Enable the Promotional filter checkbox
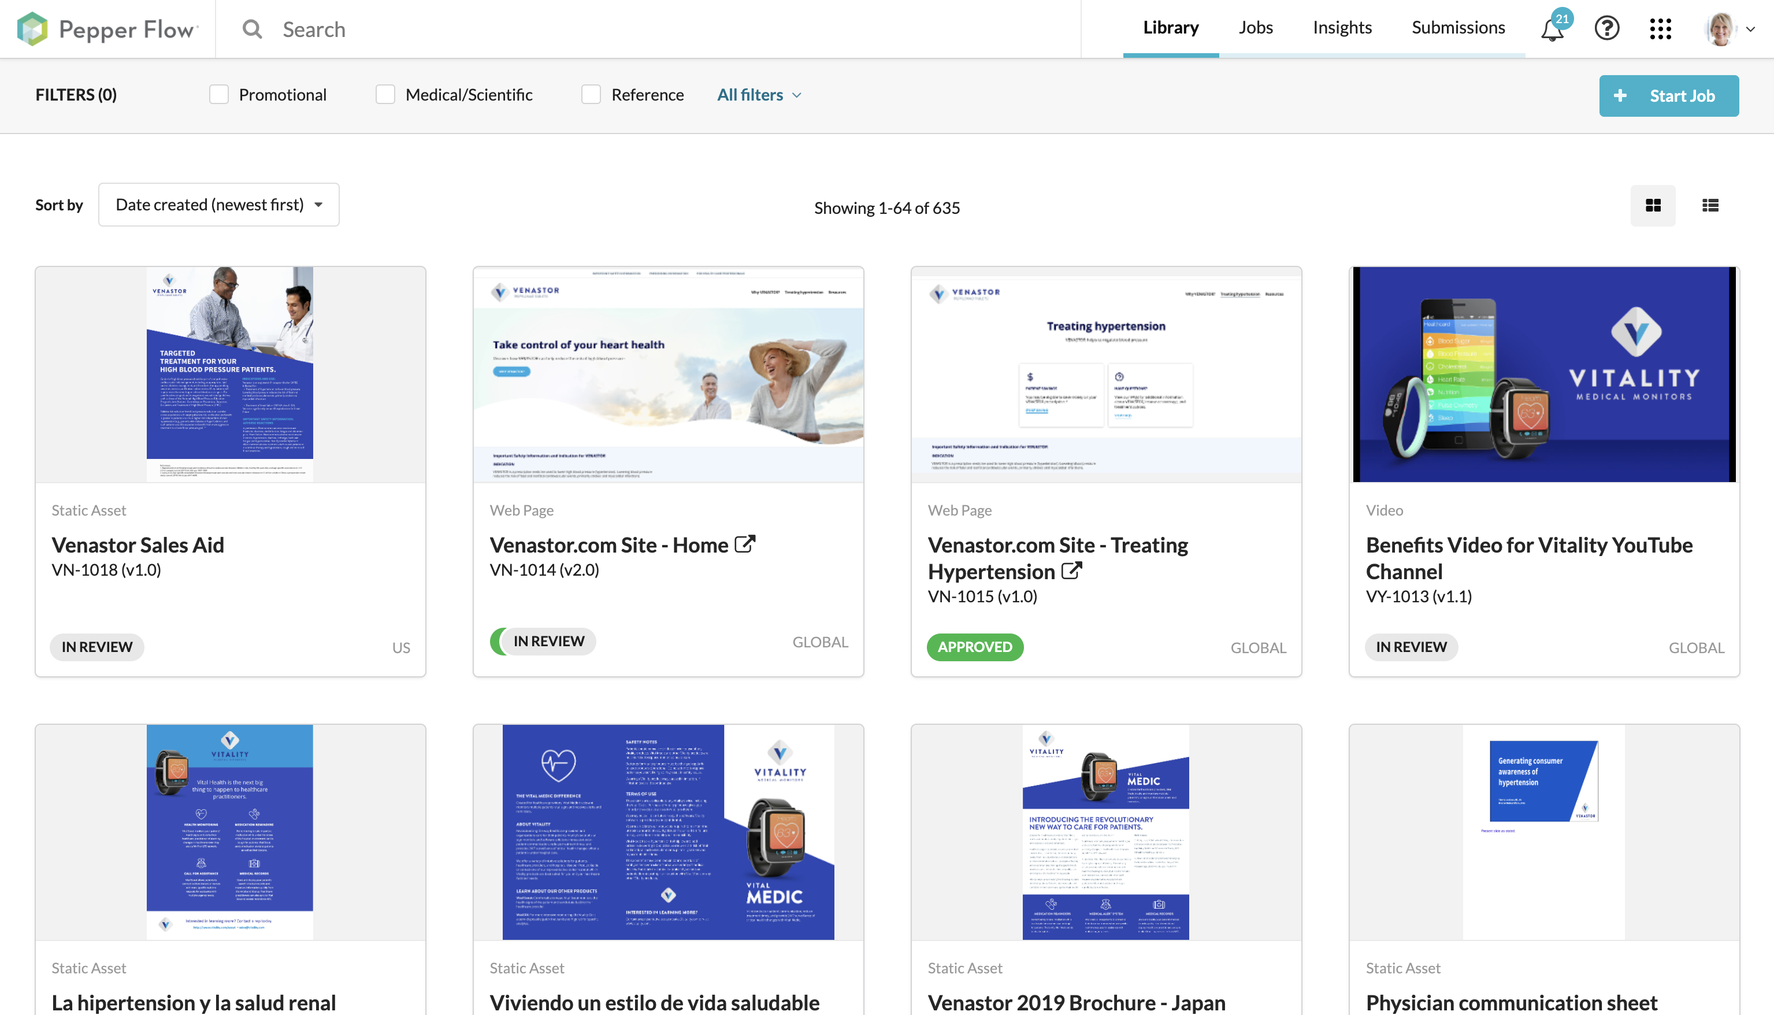Viewport: 1774px width, 1015px height. click(x=219, y=95)
